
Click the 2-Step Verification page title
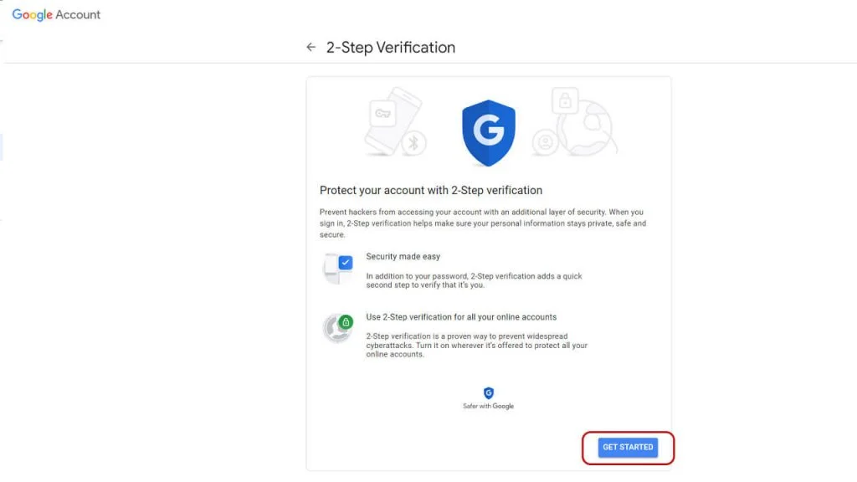point(391,48)
